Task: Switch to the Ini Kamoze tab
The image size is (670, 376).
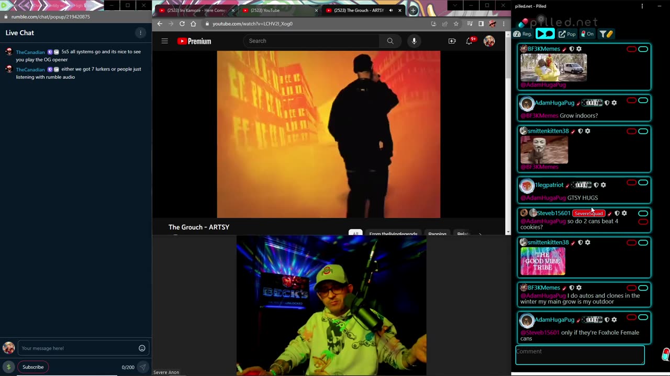Action: point(196,10)
